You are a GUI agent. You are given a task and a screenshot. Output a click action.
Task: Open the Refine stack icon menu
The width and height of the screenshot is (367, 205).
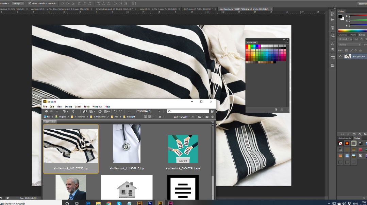click(x=92, y=111)
